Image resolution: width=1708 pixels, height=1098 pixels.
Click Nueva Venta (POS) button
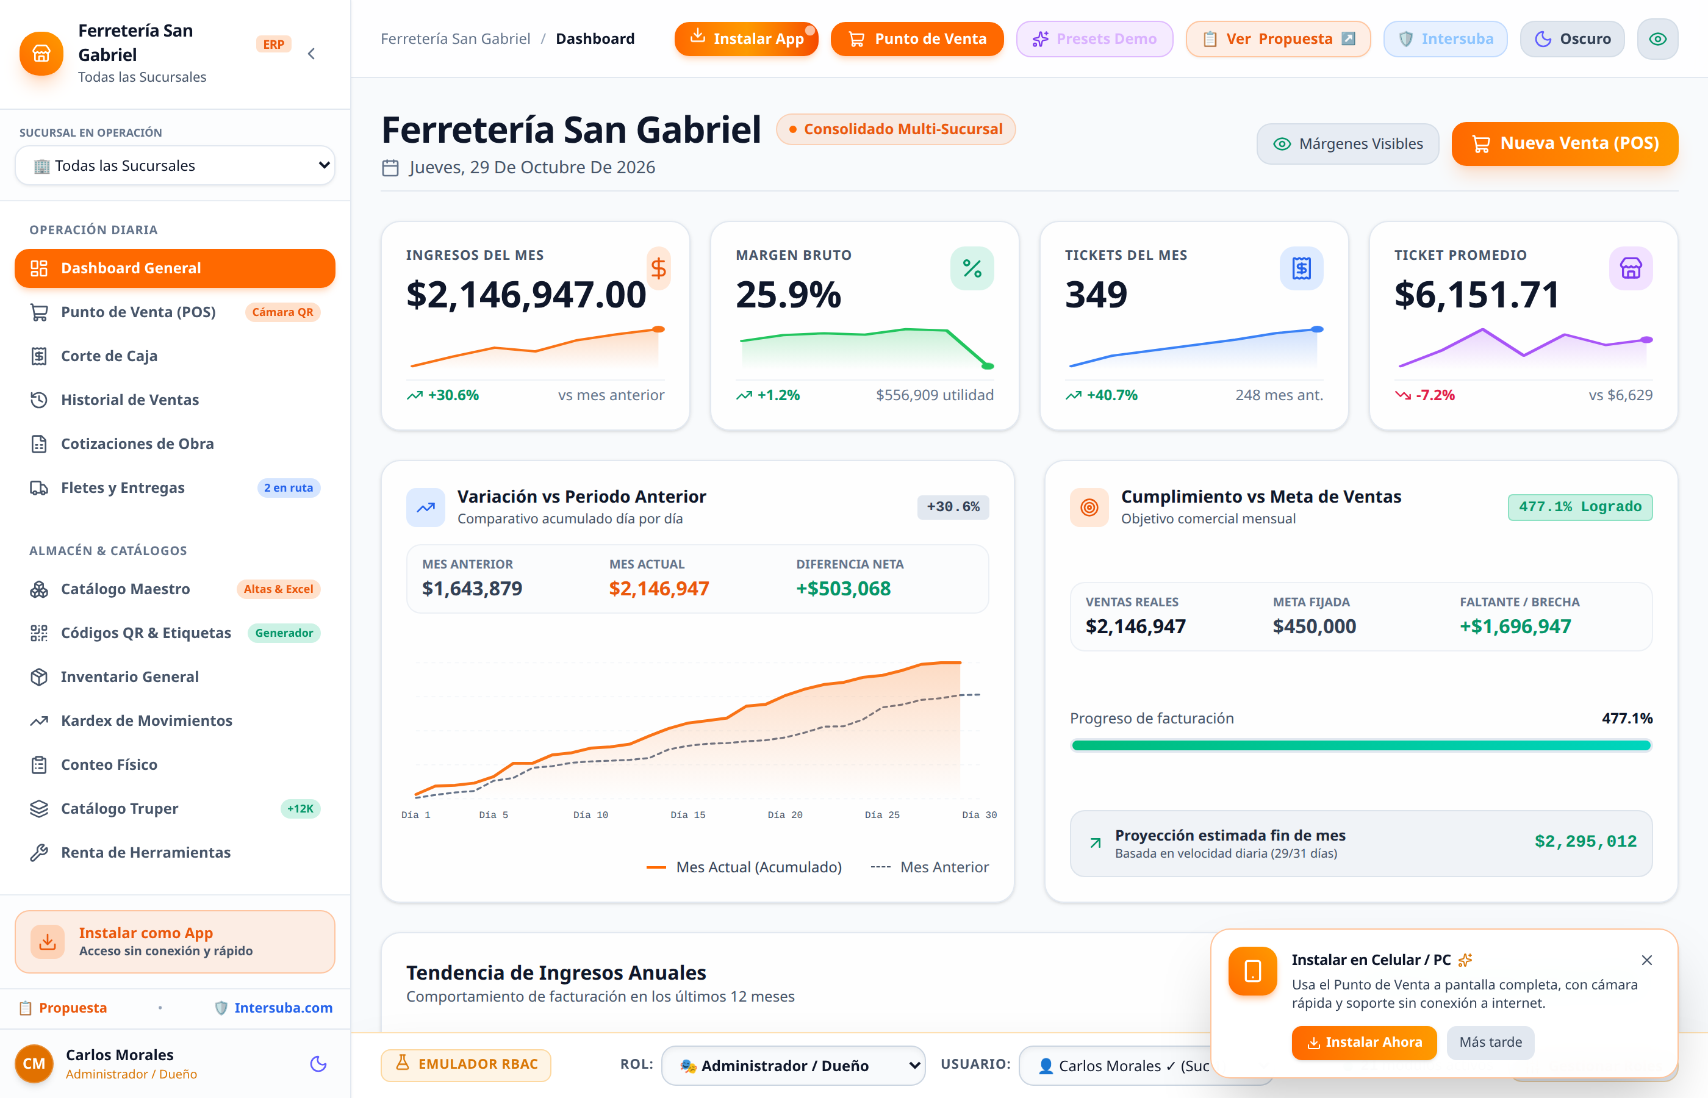[x=1565, y=144]
